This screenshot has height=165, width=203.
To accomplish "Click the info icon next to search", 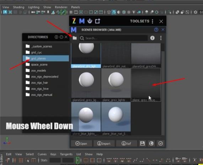I will pyautogui.click(x=153, y=38).
